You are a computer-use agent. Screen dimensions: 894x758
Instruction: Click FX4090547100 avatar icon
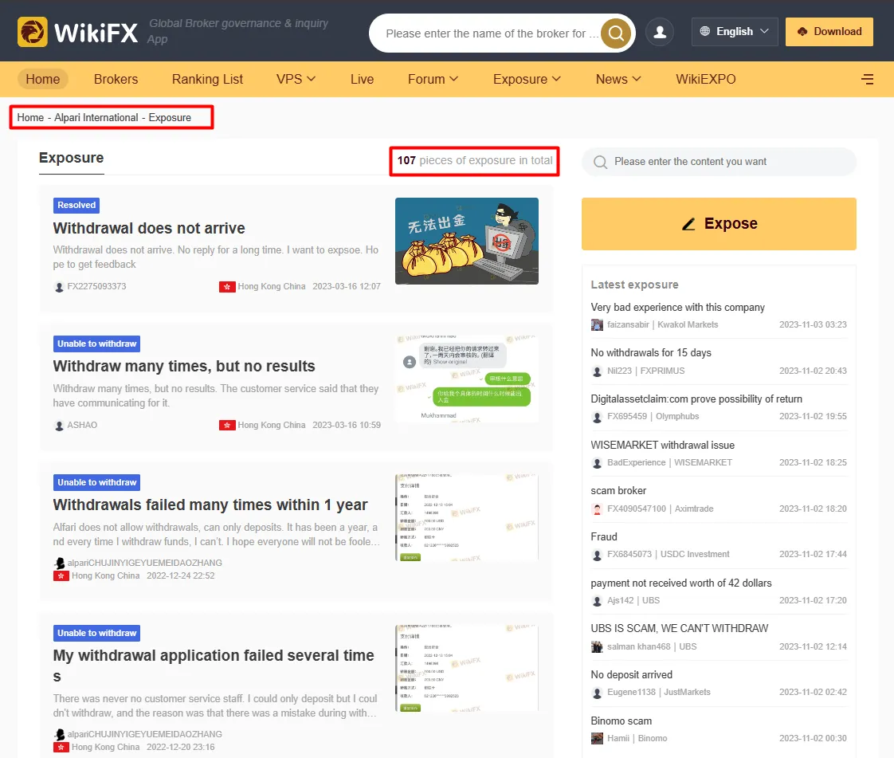(x=597, y=509)
